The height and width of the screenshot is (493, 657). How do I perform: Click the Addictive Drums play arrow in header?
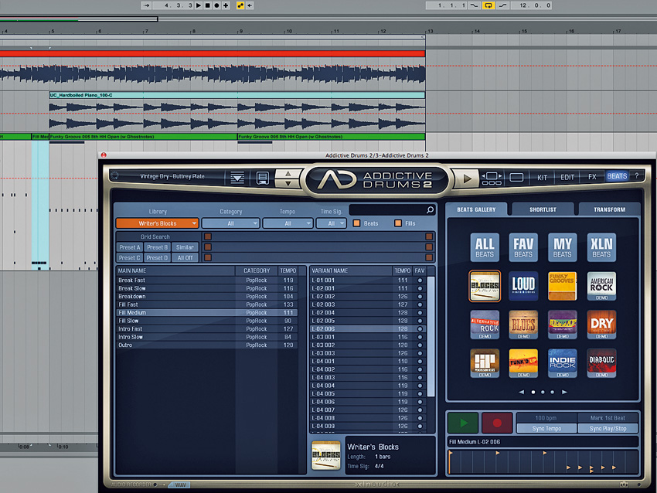pyautogui.click(x=466, y=178)
